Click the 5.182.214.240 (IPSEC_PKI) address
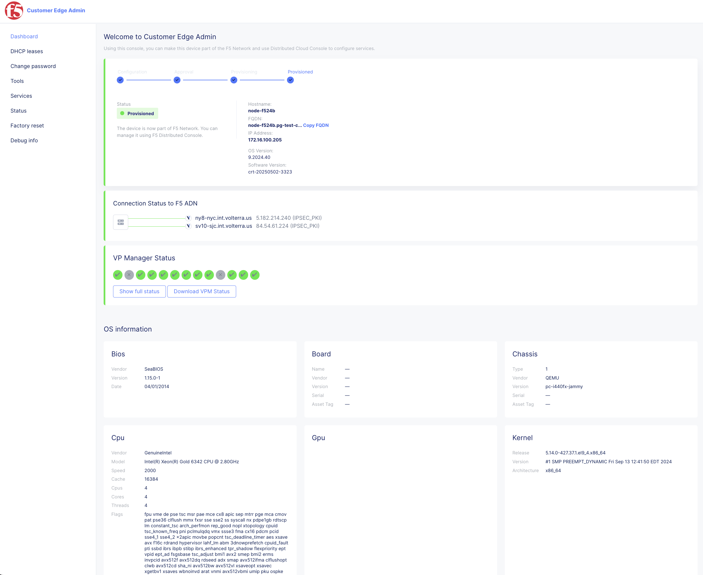This screenshot has height=575, width=703. pos(289,218)
